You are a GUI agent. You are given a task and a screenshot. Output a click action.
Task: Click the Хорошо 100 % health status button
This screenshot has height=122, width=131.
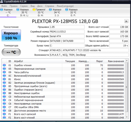coord(11,35)
